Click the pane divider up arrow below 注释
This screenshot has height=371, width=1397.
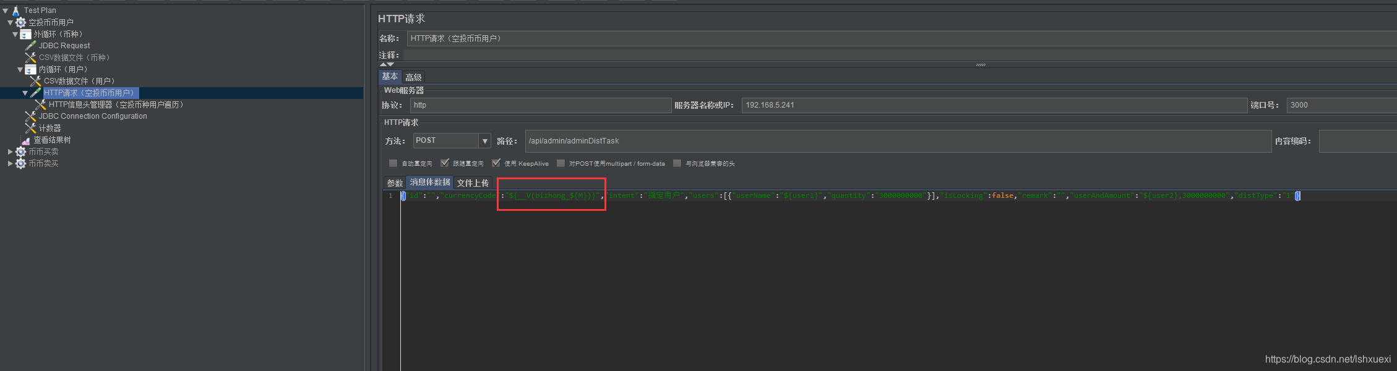click(x=384, y=64)
